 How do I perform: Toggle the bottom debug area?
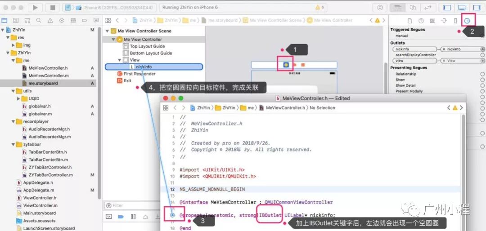click(x=462, y=8)
